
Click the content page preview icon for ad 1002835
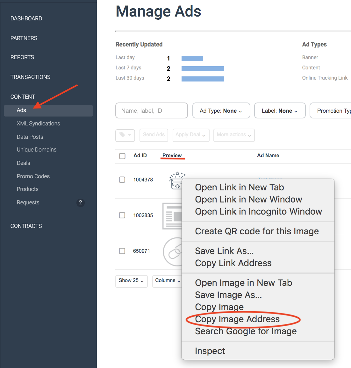click(x=172, y=216)
